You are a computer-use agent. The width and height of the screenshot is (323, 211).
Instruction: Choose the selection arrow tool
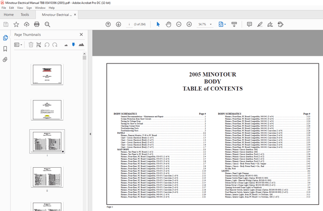click(158, 24)
